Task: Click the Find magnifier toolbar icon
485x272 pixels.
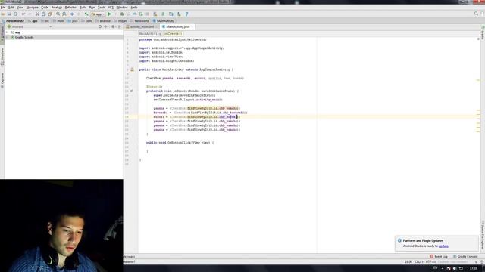Action: pyautogui.click(x=58, y=14)
